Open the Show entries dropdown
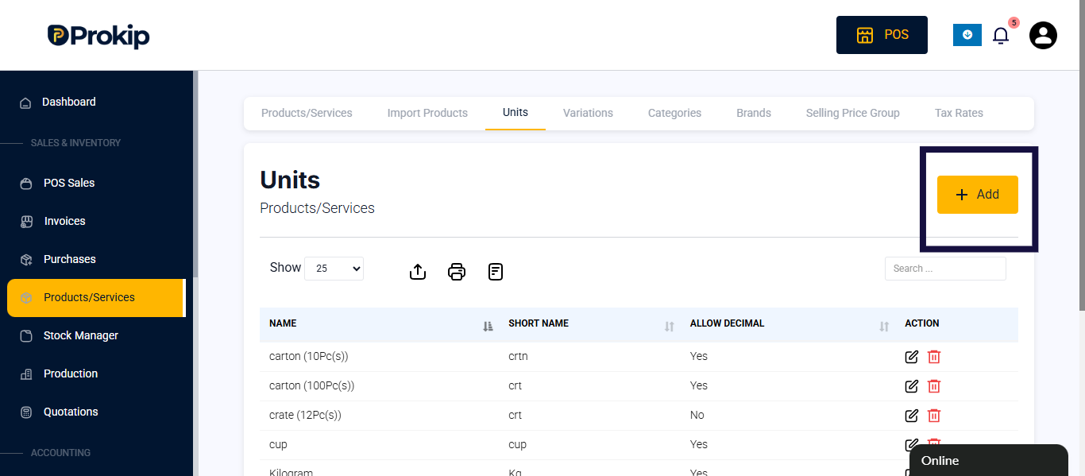Viewport: 1085px width, 476px height. pyautogui.click(x=334, y=269)
